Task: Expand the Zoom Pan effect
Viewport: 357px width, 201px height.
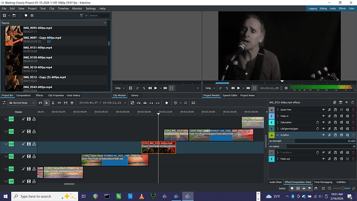Action: tap(277, 110)
